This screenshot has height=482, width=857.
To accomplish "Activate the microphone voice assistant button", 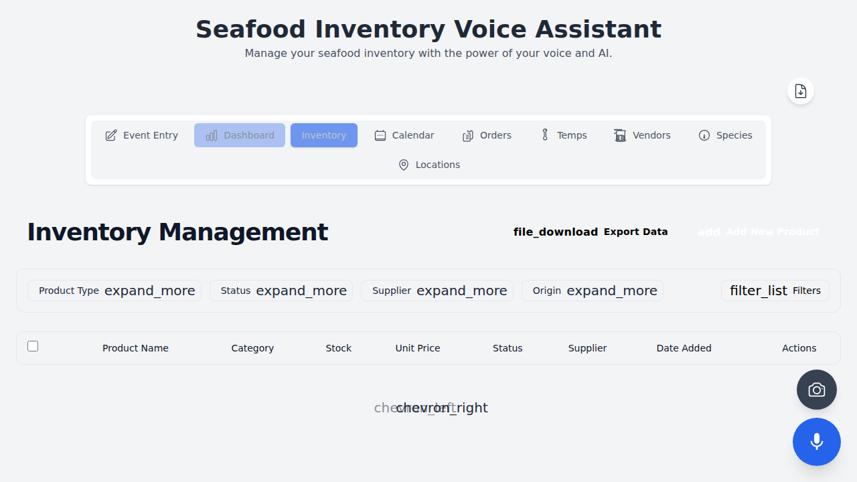I will pyautogui.click(x=816, y=441).
